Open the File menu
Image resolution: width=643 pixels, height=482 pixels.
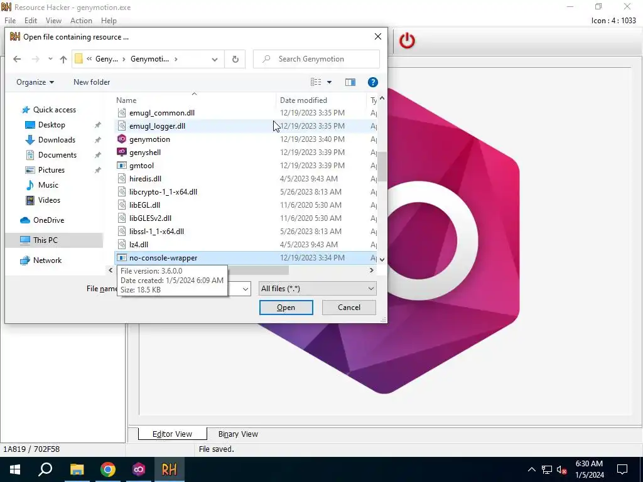(10, 21)
